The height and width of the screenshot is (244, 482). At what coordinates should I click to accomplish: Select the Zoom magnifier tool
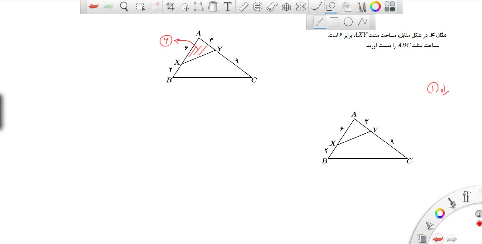point(124,6)
